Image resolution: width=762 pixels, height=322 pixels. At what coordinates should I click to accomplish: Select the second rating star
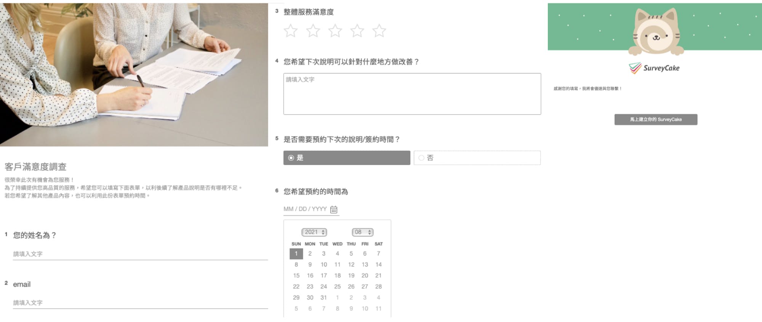click(313, 31)
